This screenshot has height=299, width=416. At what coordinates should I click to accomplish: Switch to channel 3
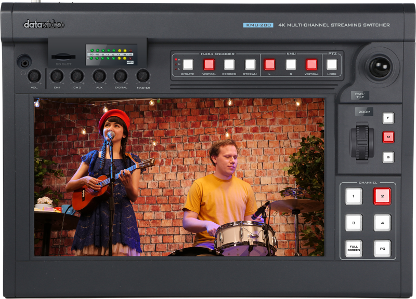coord(354,223)
